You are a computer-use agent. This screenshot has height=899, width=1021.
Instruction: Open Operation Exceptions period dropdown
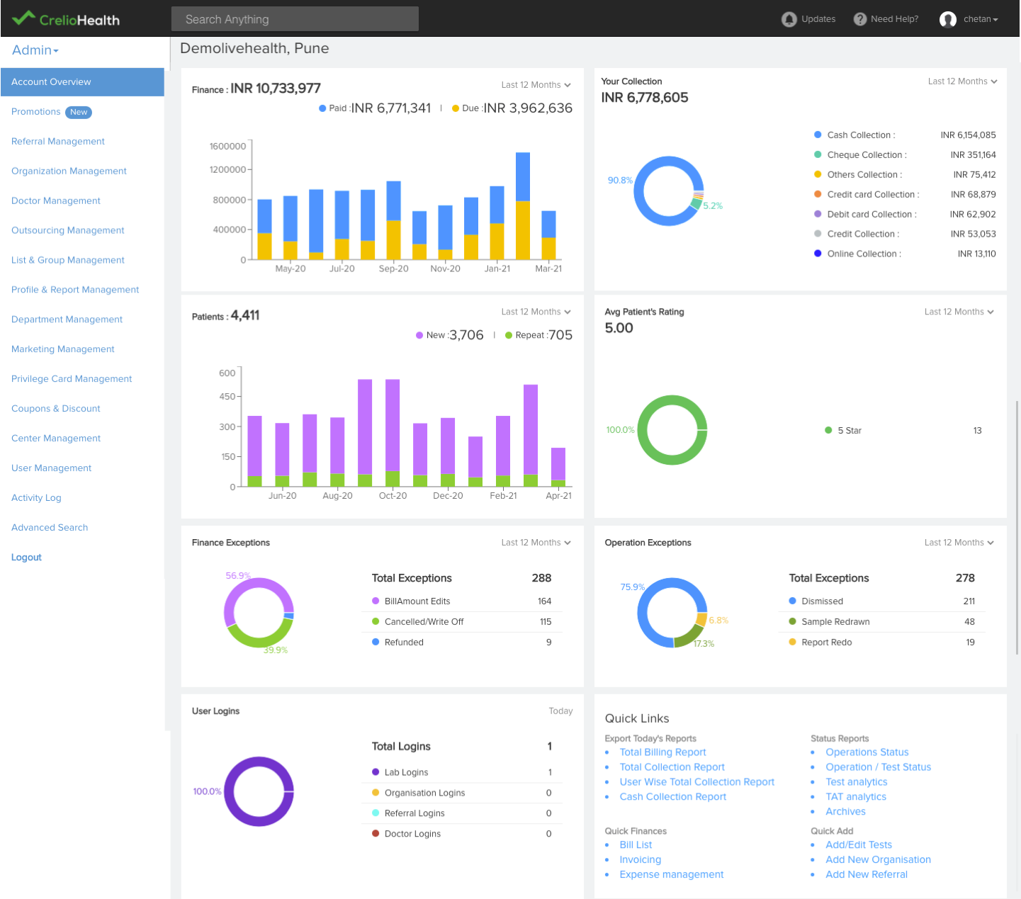pos(959,543)
